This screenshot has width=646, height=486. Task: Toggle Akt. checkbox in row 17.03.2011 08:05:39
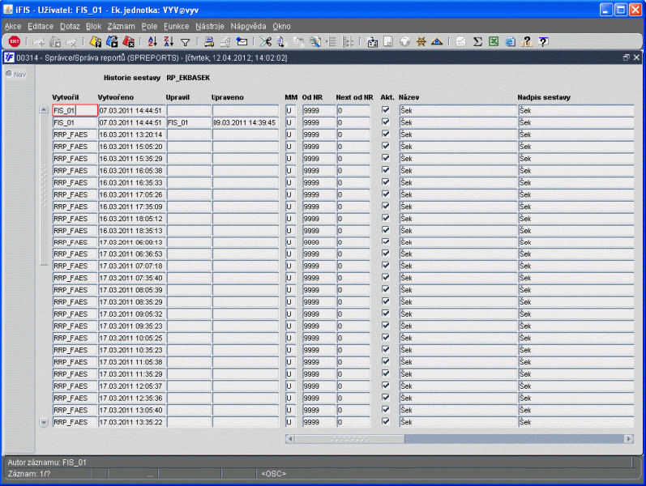386,289
